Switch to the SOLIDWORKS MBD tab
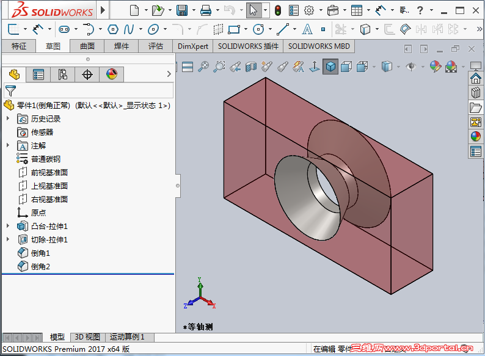 [319, 46]
